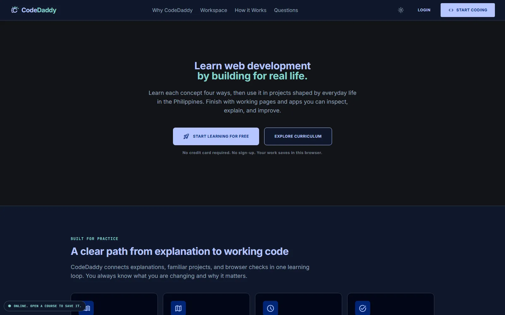The width and height of the screenshot is (505, 315).
Task: Click the 'No credit card required' note
Action: click(252, 153)
